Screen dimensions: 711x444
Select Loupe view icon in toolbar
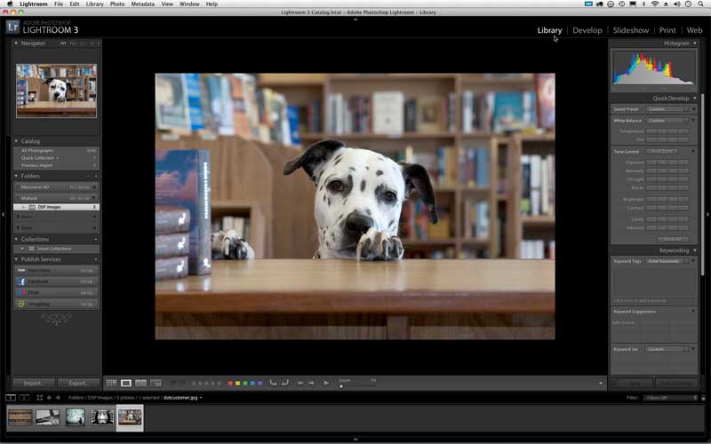tap(126, 383)
